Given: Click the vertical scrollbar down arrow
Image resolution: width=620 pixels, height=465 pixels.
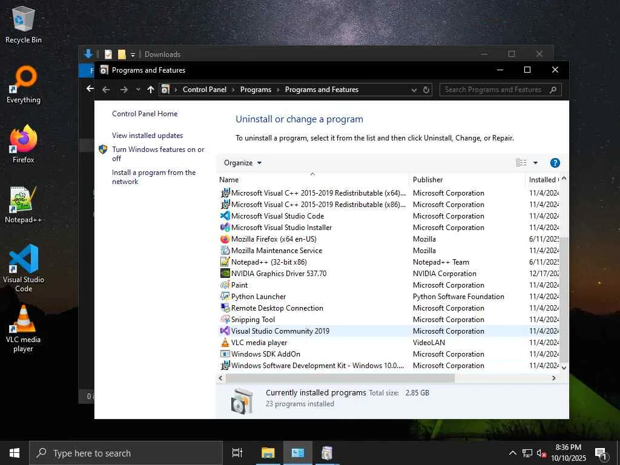Looking at the screenshot, I should 564,368.
